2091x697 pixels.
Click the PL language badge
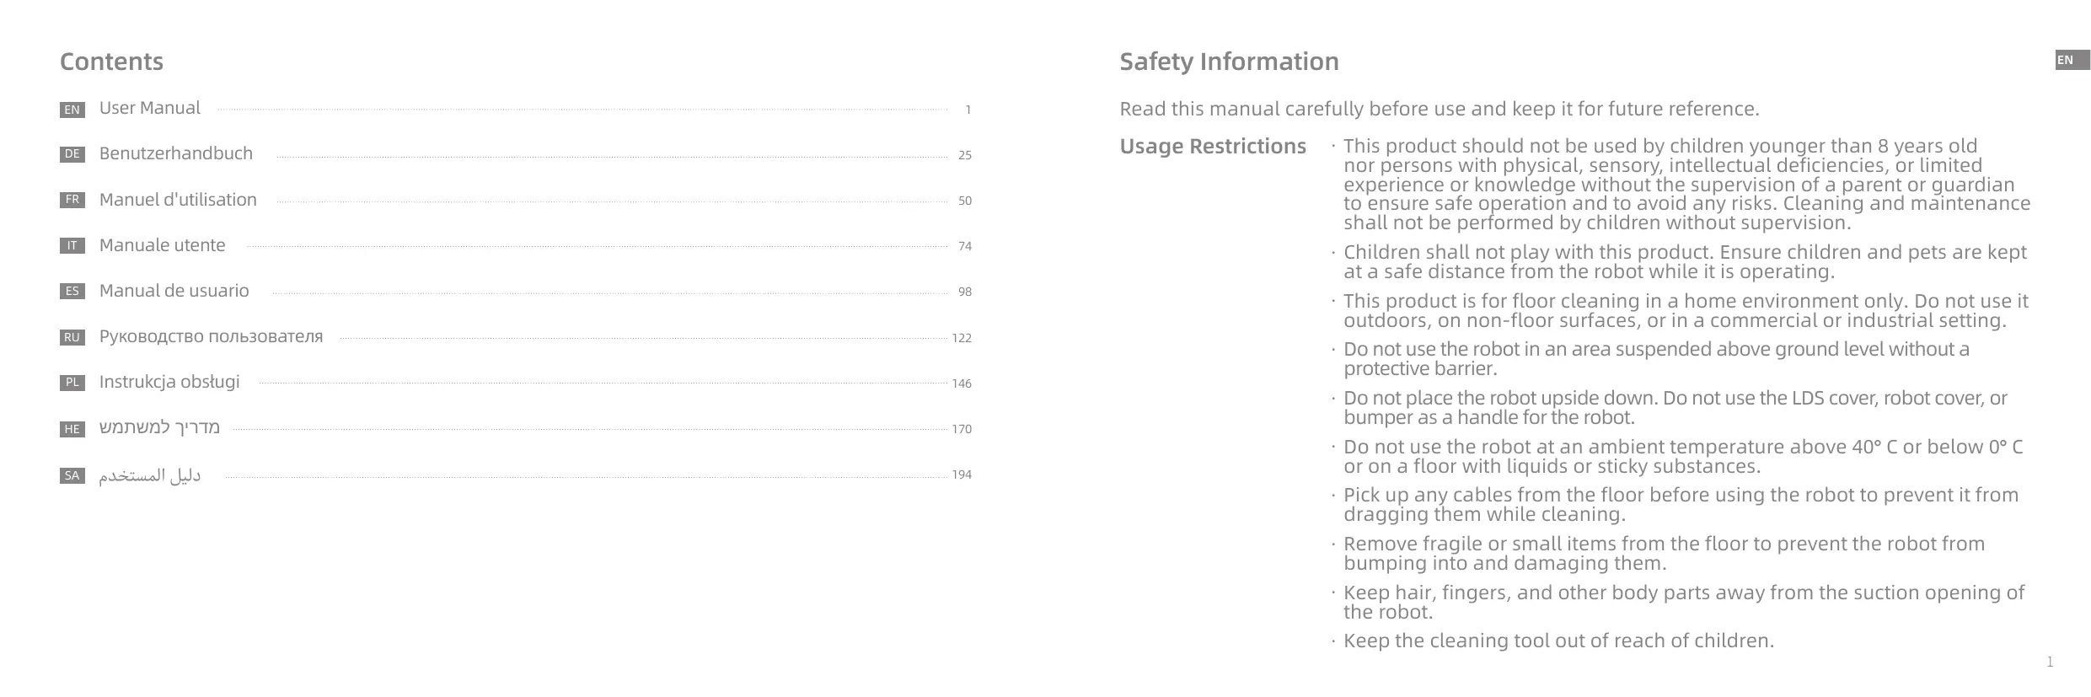tap(72, 383)
